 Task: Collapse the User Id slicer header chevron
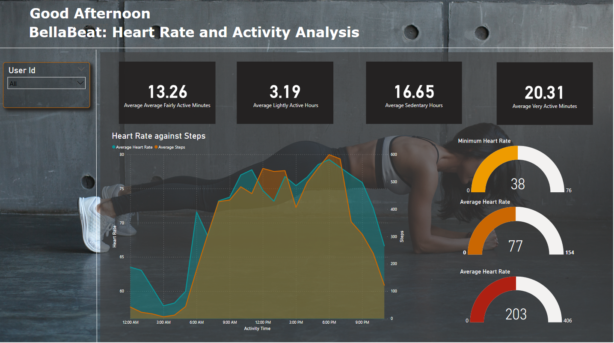81,69
